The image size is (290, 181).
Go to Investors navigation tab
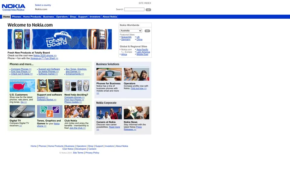click(x=95, y=17)
